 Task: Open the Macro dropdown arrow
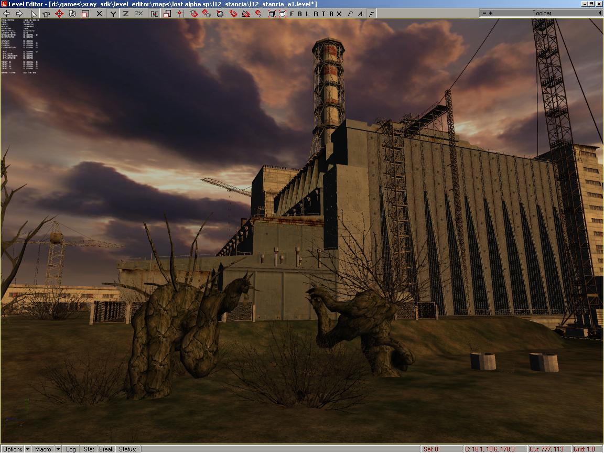point(58,449)
